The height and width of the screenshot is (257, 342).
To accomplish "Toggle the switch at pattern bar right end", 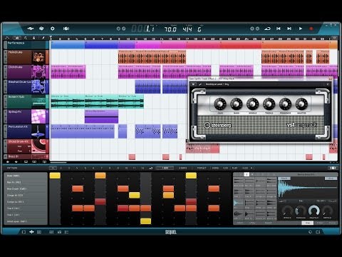I will (333, 168).
